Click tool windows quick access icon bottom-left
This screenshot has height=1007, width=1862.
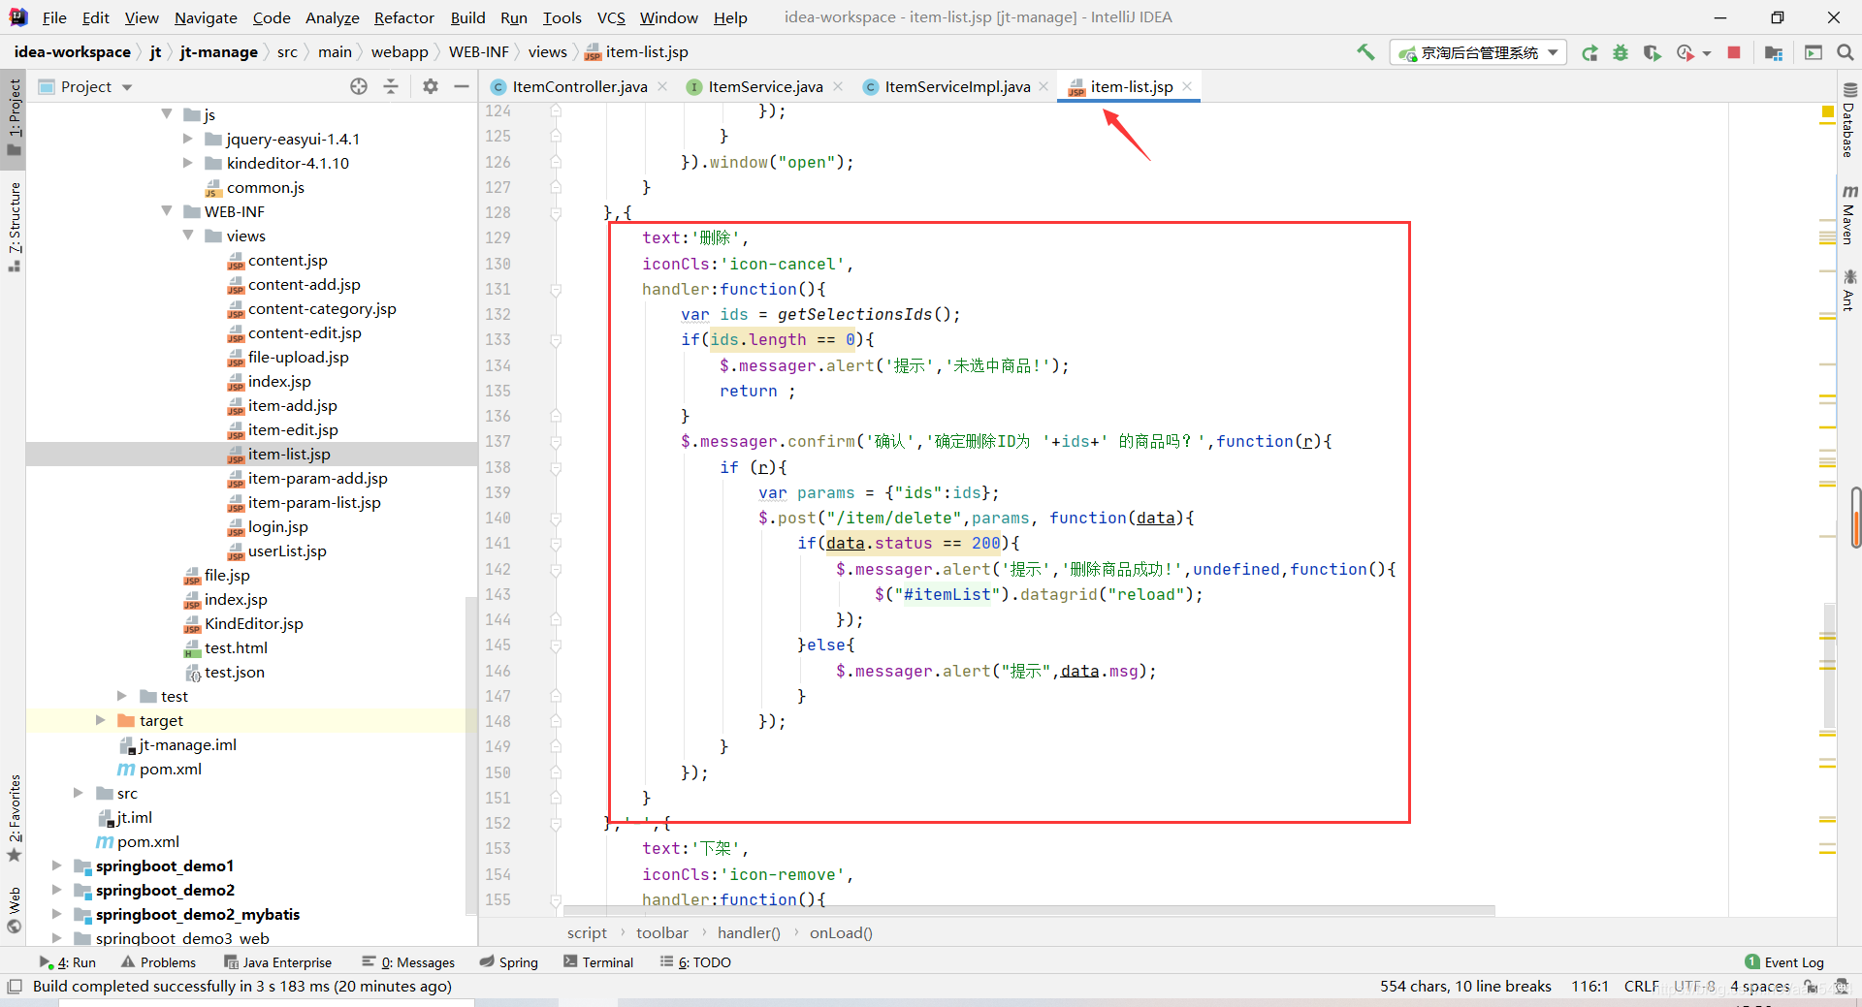tap(14, 987)
